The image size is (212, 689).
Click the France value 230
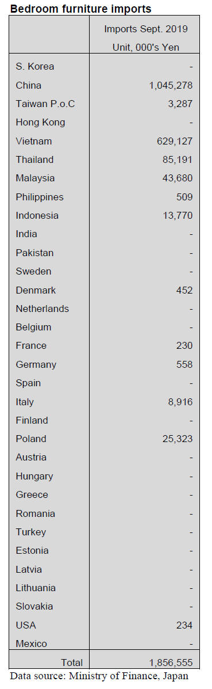point(184,345)
